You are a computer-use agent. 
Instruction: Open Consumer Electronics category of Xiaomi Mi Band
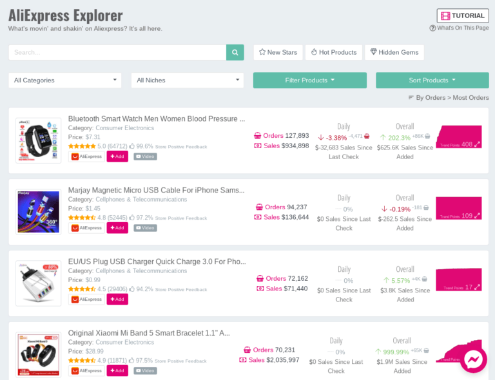tap(124, 343)
